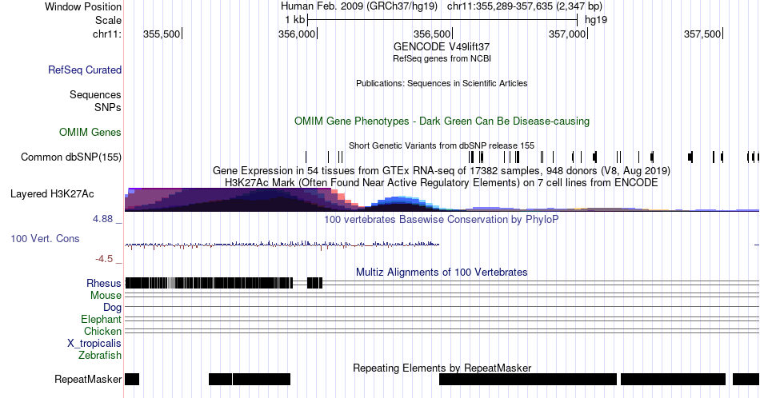Click the 356,500 ruler position
The image size is (760, 398).
click(432, 34)
